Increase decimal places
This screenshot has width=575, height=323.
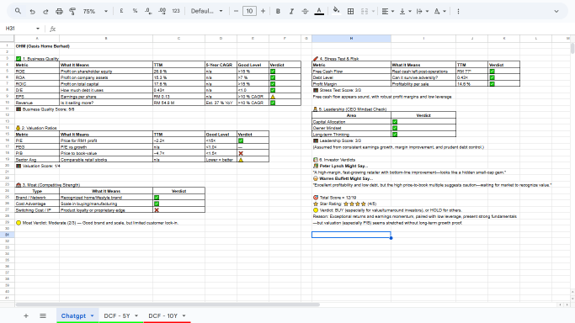(162, 11)
